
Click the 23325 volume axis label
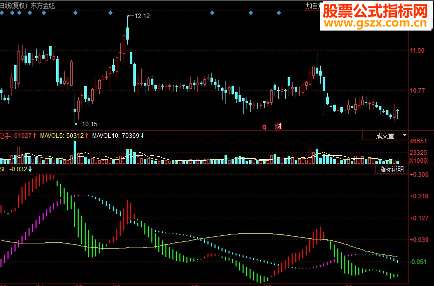[418, 153]
